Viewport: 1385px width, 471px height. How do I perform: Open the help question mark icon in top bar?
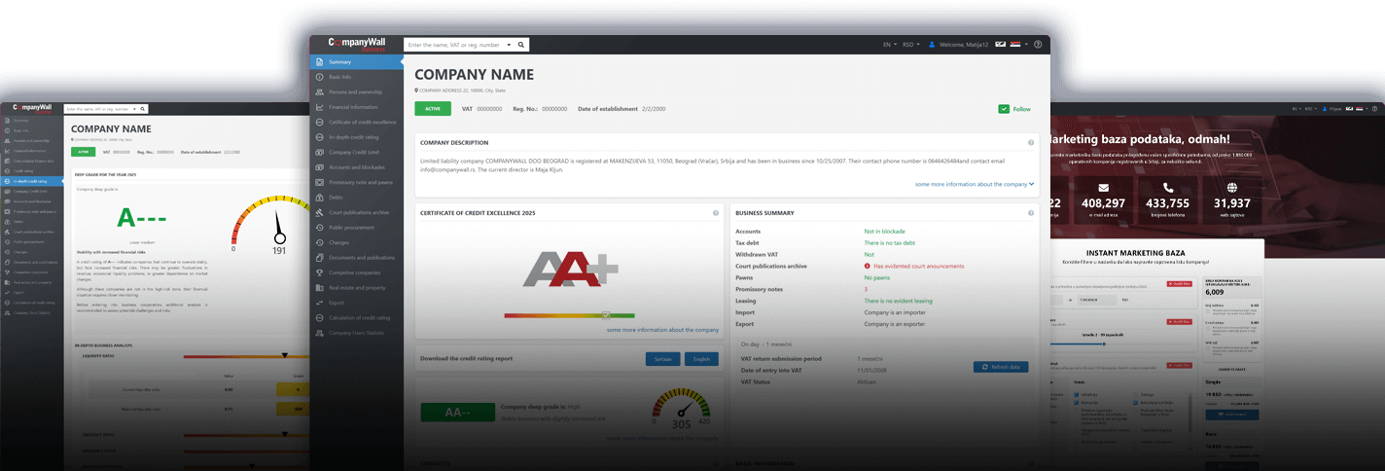point(1038,45)
